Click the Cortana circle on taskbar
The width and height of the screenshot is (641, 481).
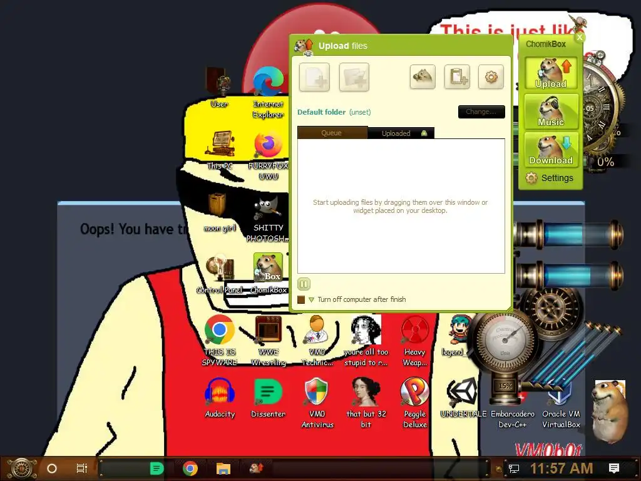pyautogui.click(x=52, y=468)
